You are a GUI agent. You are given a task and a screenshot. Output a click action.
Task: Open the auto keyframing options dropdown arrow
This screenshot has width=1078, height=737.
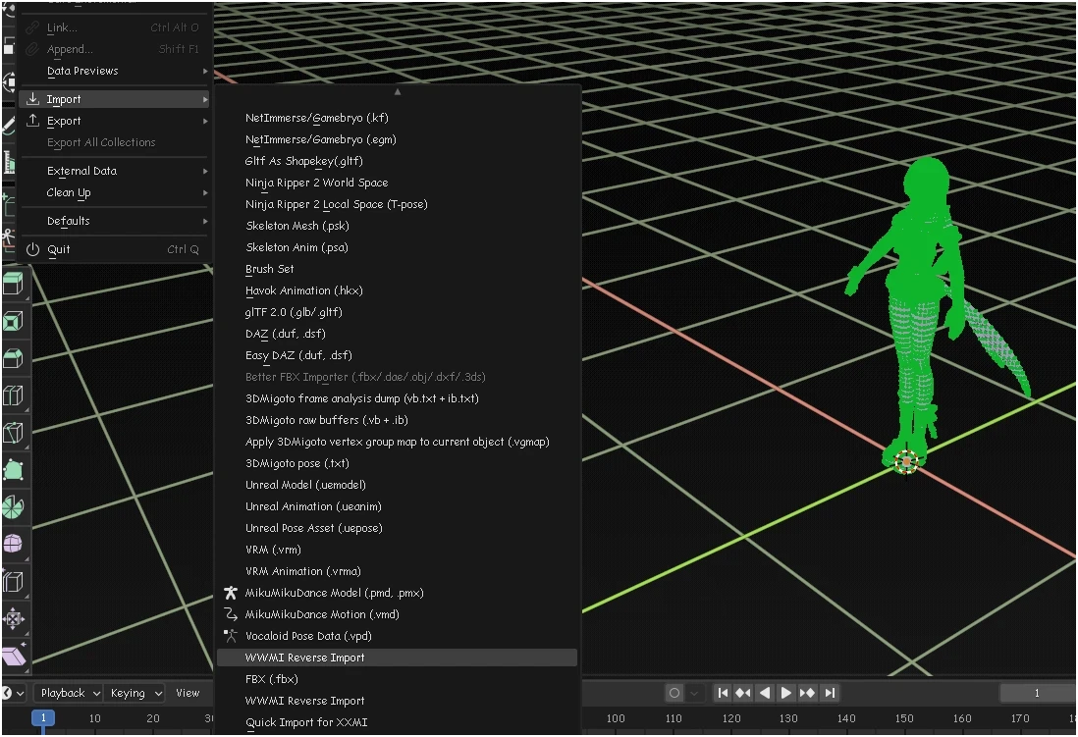pos(695,693)
